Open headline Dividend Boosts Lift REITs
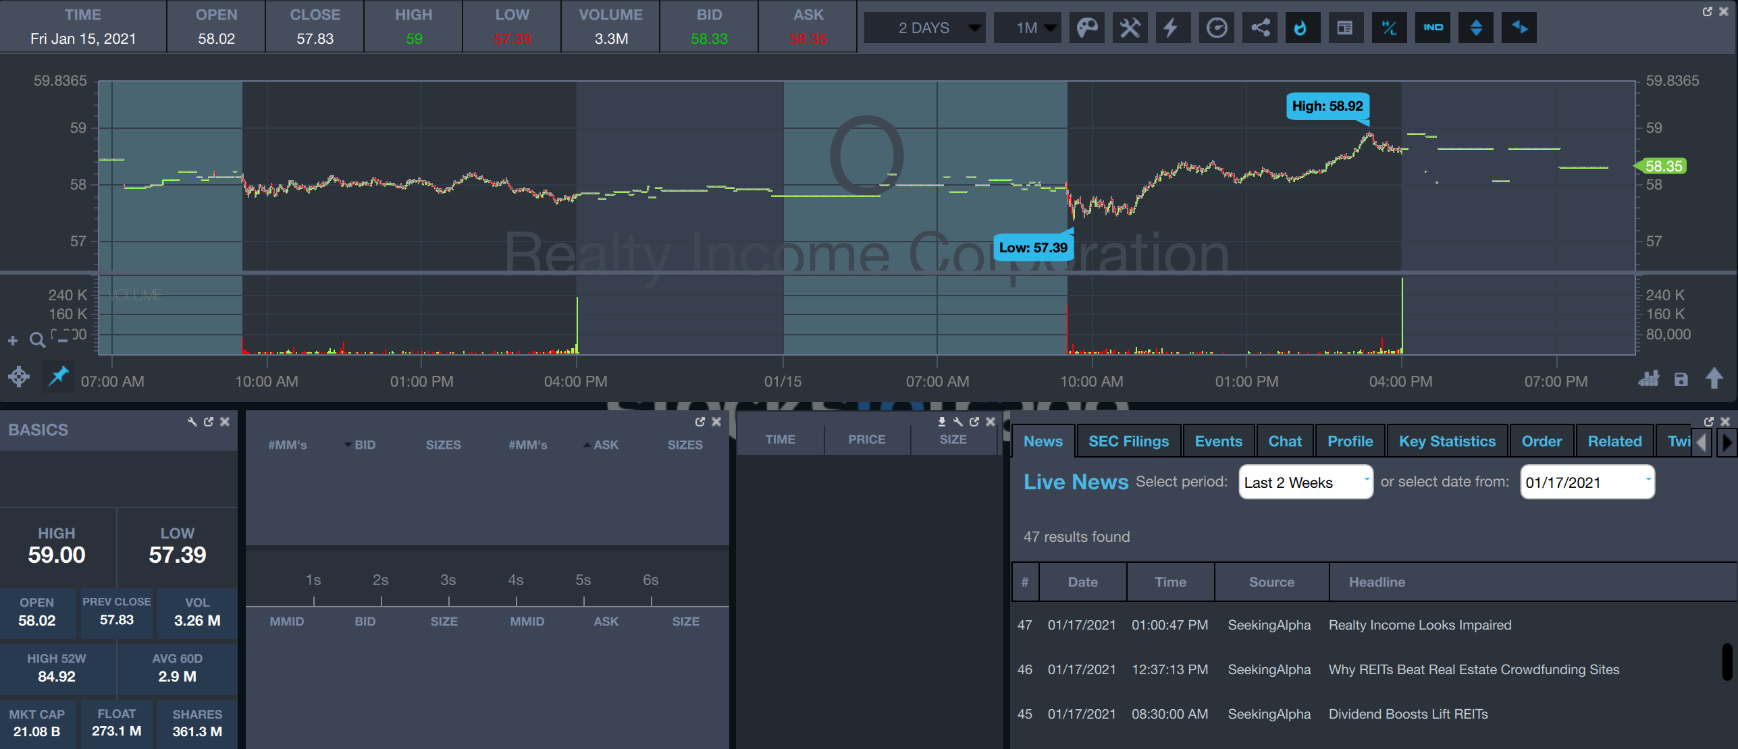Image resolution: width=1738 pixels, height=749 pixels. pos(1408,714)
